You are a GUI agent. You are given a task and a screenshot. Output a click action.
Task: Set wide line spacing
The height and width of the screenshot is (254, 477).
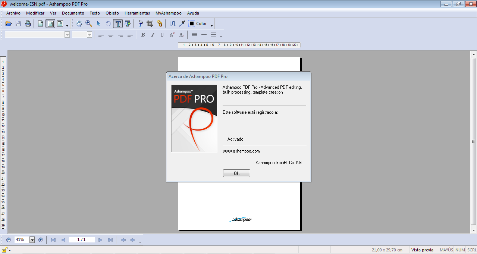click(x=214, y=35)
